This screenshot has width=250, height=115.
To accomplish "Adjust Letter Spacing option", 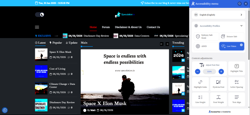I will coord(237,84).
